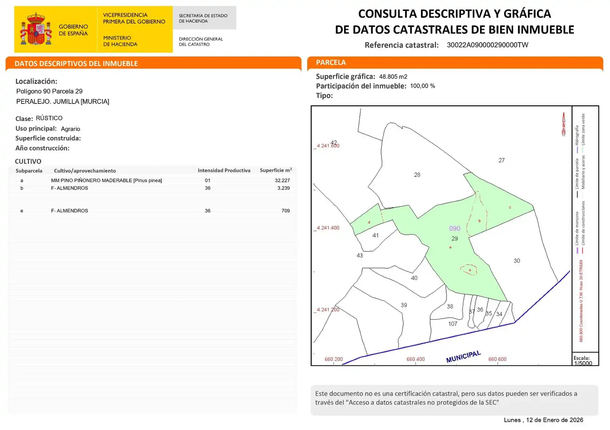Click parcel number 30 on the map
Viewport: 610px width, 430px height.
(x=517, y=261)
